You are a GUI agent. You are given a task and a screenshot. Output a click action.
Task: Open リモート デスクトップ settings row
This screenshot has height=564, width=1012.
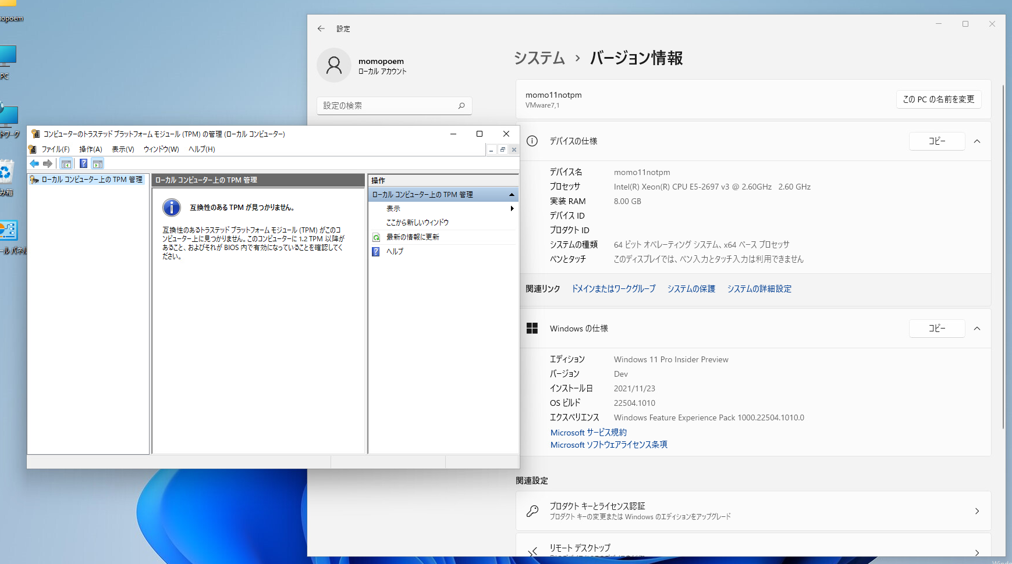tap(753, 545)
